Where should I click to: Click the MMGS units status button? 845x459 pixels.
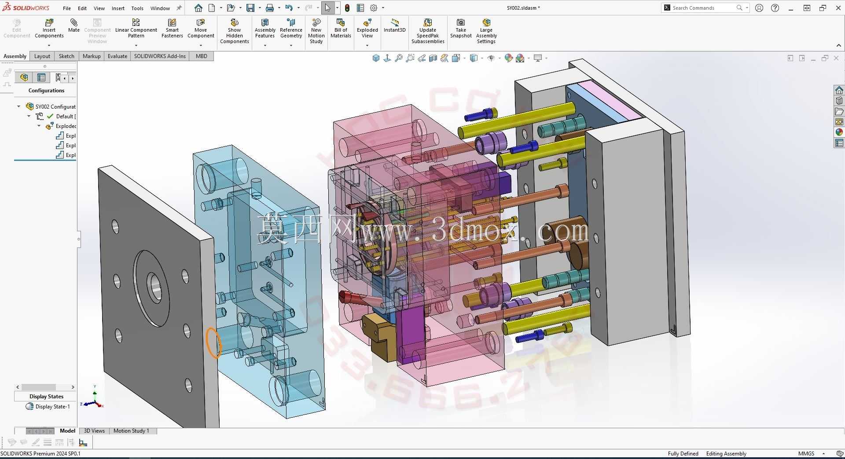806,454
